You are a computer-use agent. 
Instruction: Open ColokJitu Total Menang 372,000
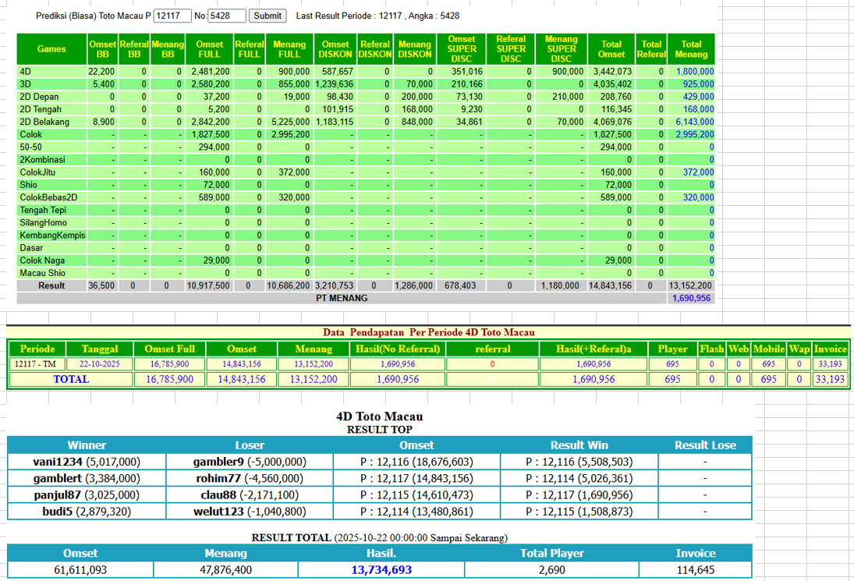(698, 172)
